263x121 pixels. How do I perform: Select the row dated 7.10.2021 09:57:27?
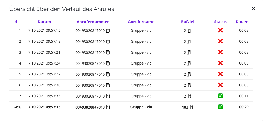pos(131,74)
